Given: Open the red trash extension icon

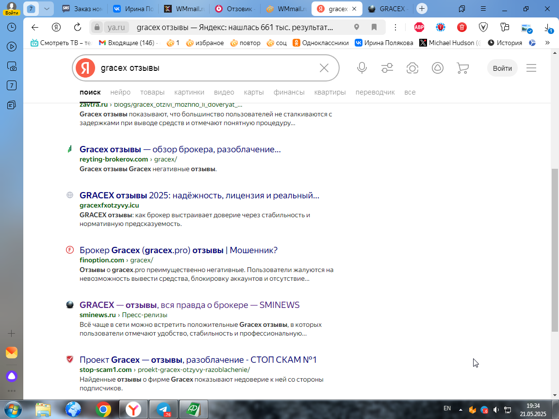Looking at the screenshot, I should pyautogui.click(x=461, y=27).
